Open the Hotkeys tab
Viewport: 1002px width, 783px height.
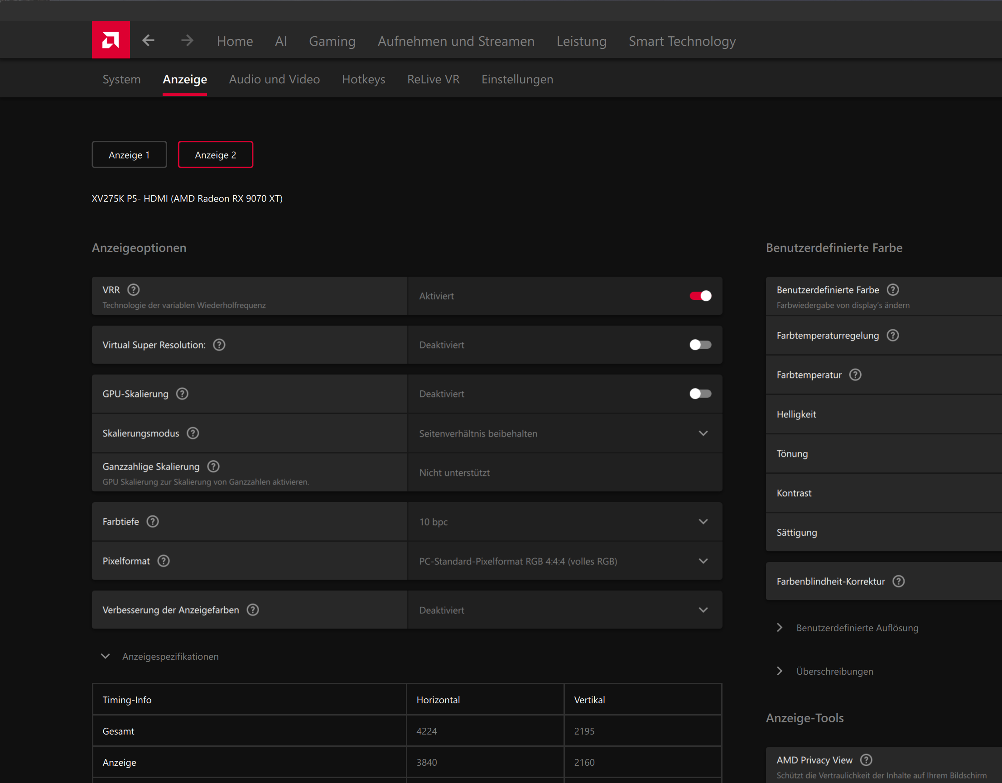363,79
